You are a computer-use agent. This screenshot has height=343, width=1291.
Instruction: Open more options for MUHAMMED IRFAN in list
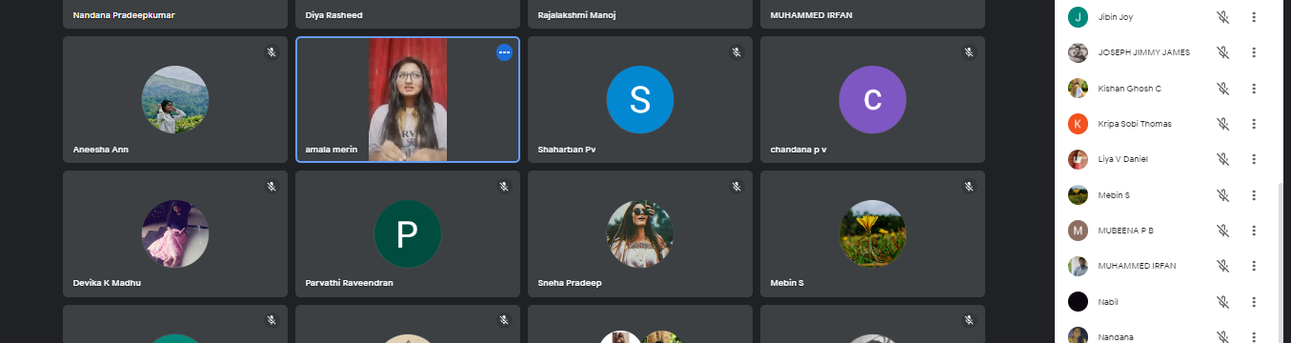coord(1254,266)
